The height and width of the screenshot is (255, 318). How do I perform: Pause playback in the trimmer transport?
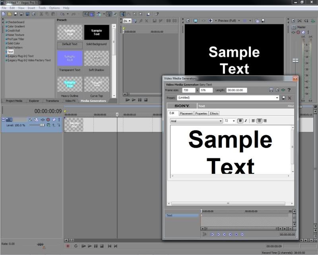point(140,100)
